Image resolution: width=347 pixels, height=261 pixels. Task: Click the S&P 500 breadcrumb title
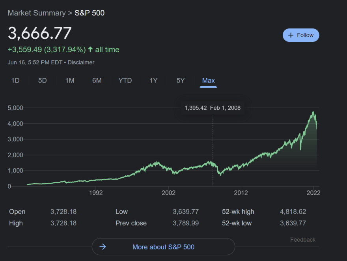point(90,13)
